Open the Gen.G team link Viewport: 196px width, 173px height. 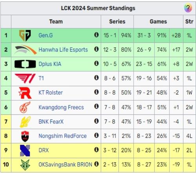coord(45,35)
